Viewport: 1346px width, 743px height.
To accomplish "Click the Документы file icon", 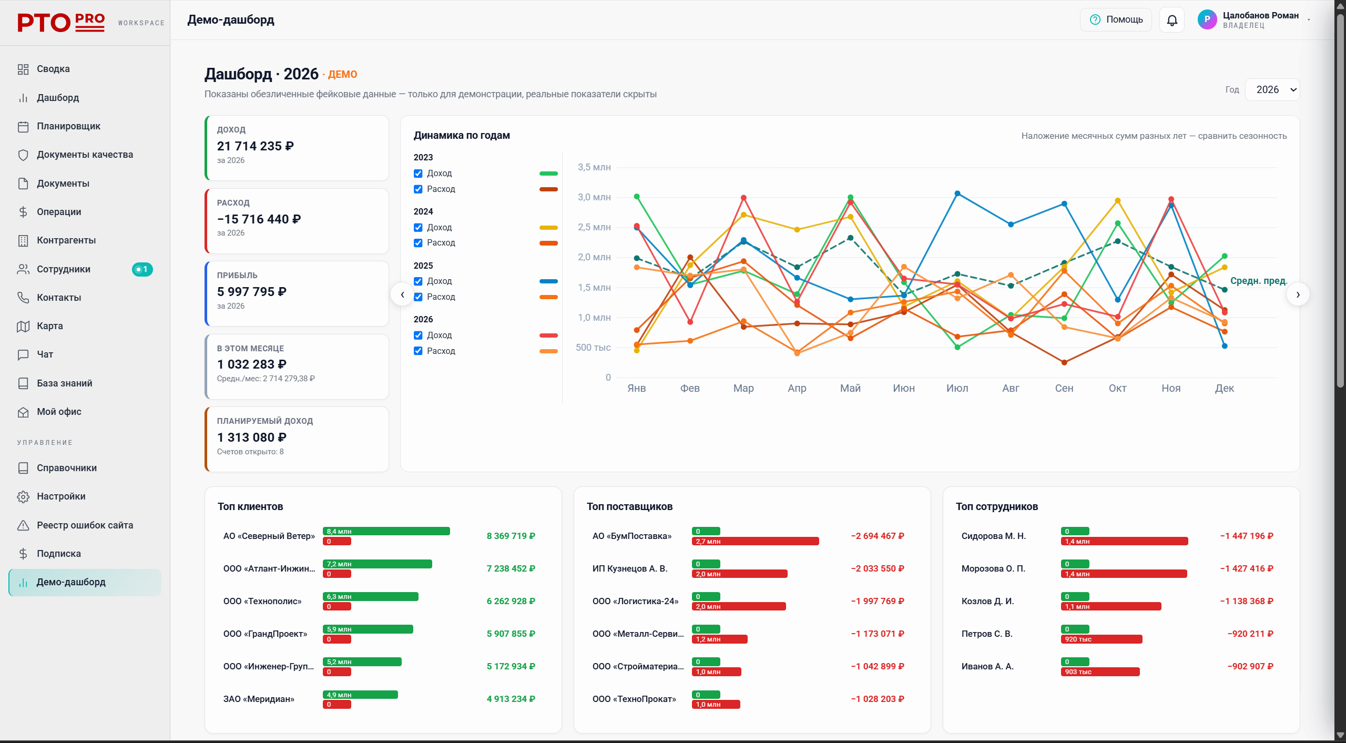I will 23,184.
